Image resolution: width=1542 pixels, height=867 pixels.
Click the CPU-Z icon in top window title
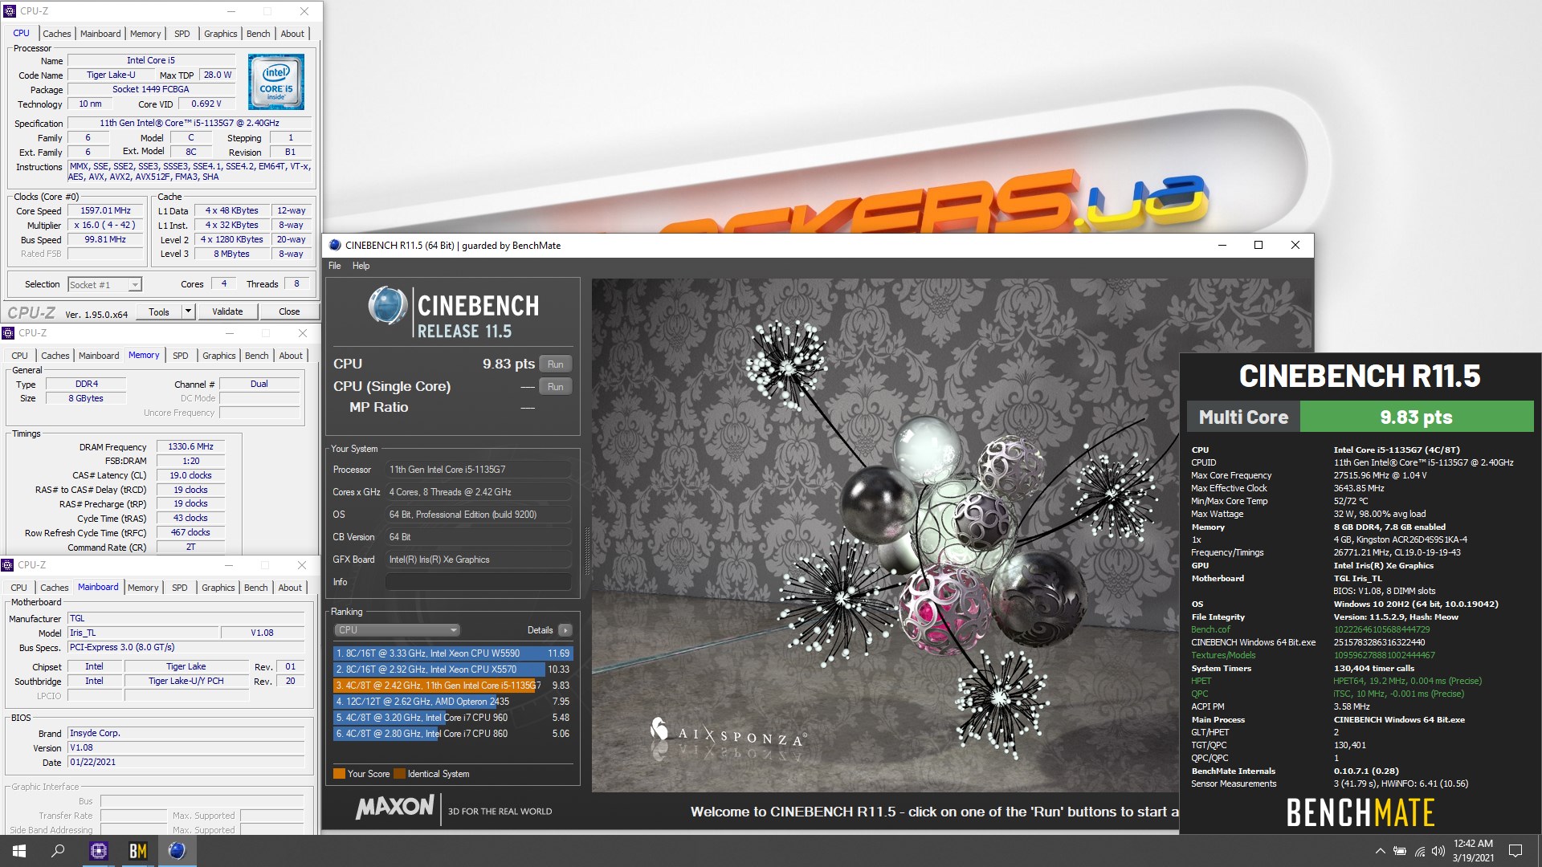10,11
